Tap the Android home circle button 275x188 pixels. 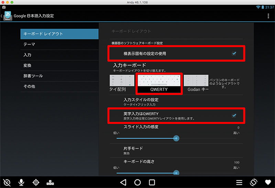137,183
